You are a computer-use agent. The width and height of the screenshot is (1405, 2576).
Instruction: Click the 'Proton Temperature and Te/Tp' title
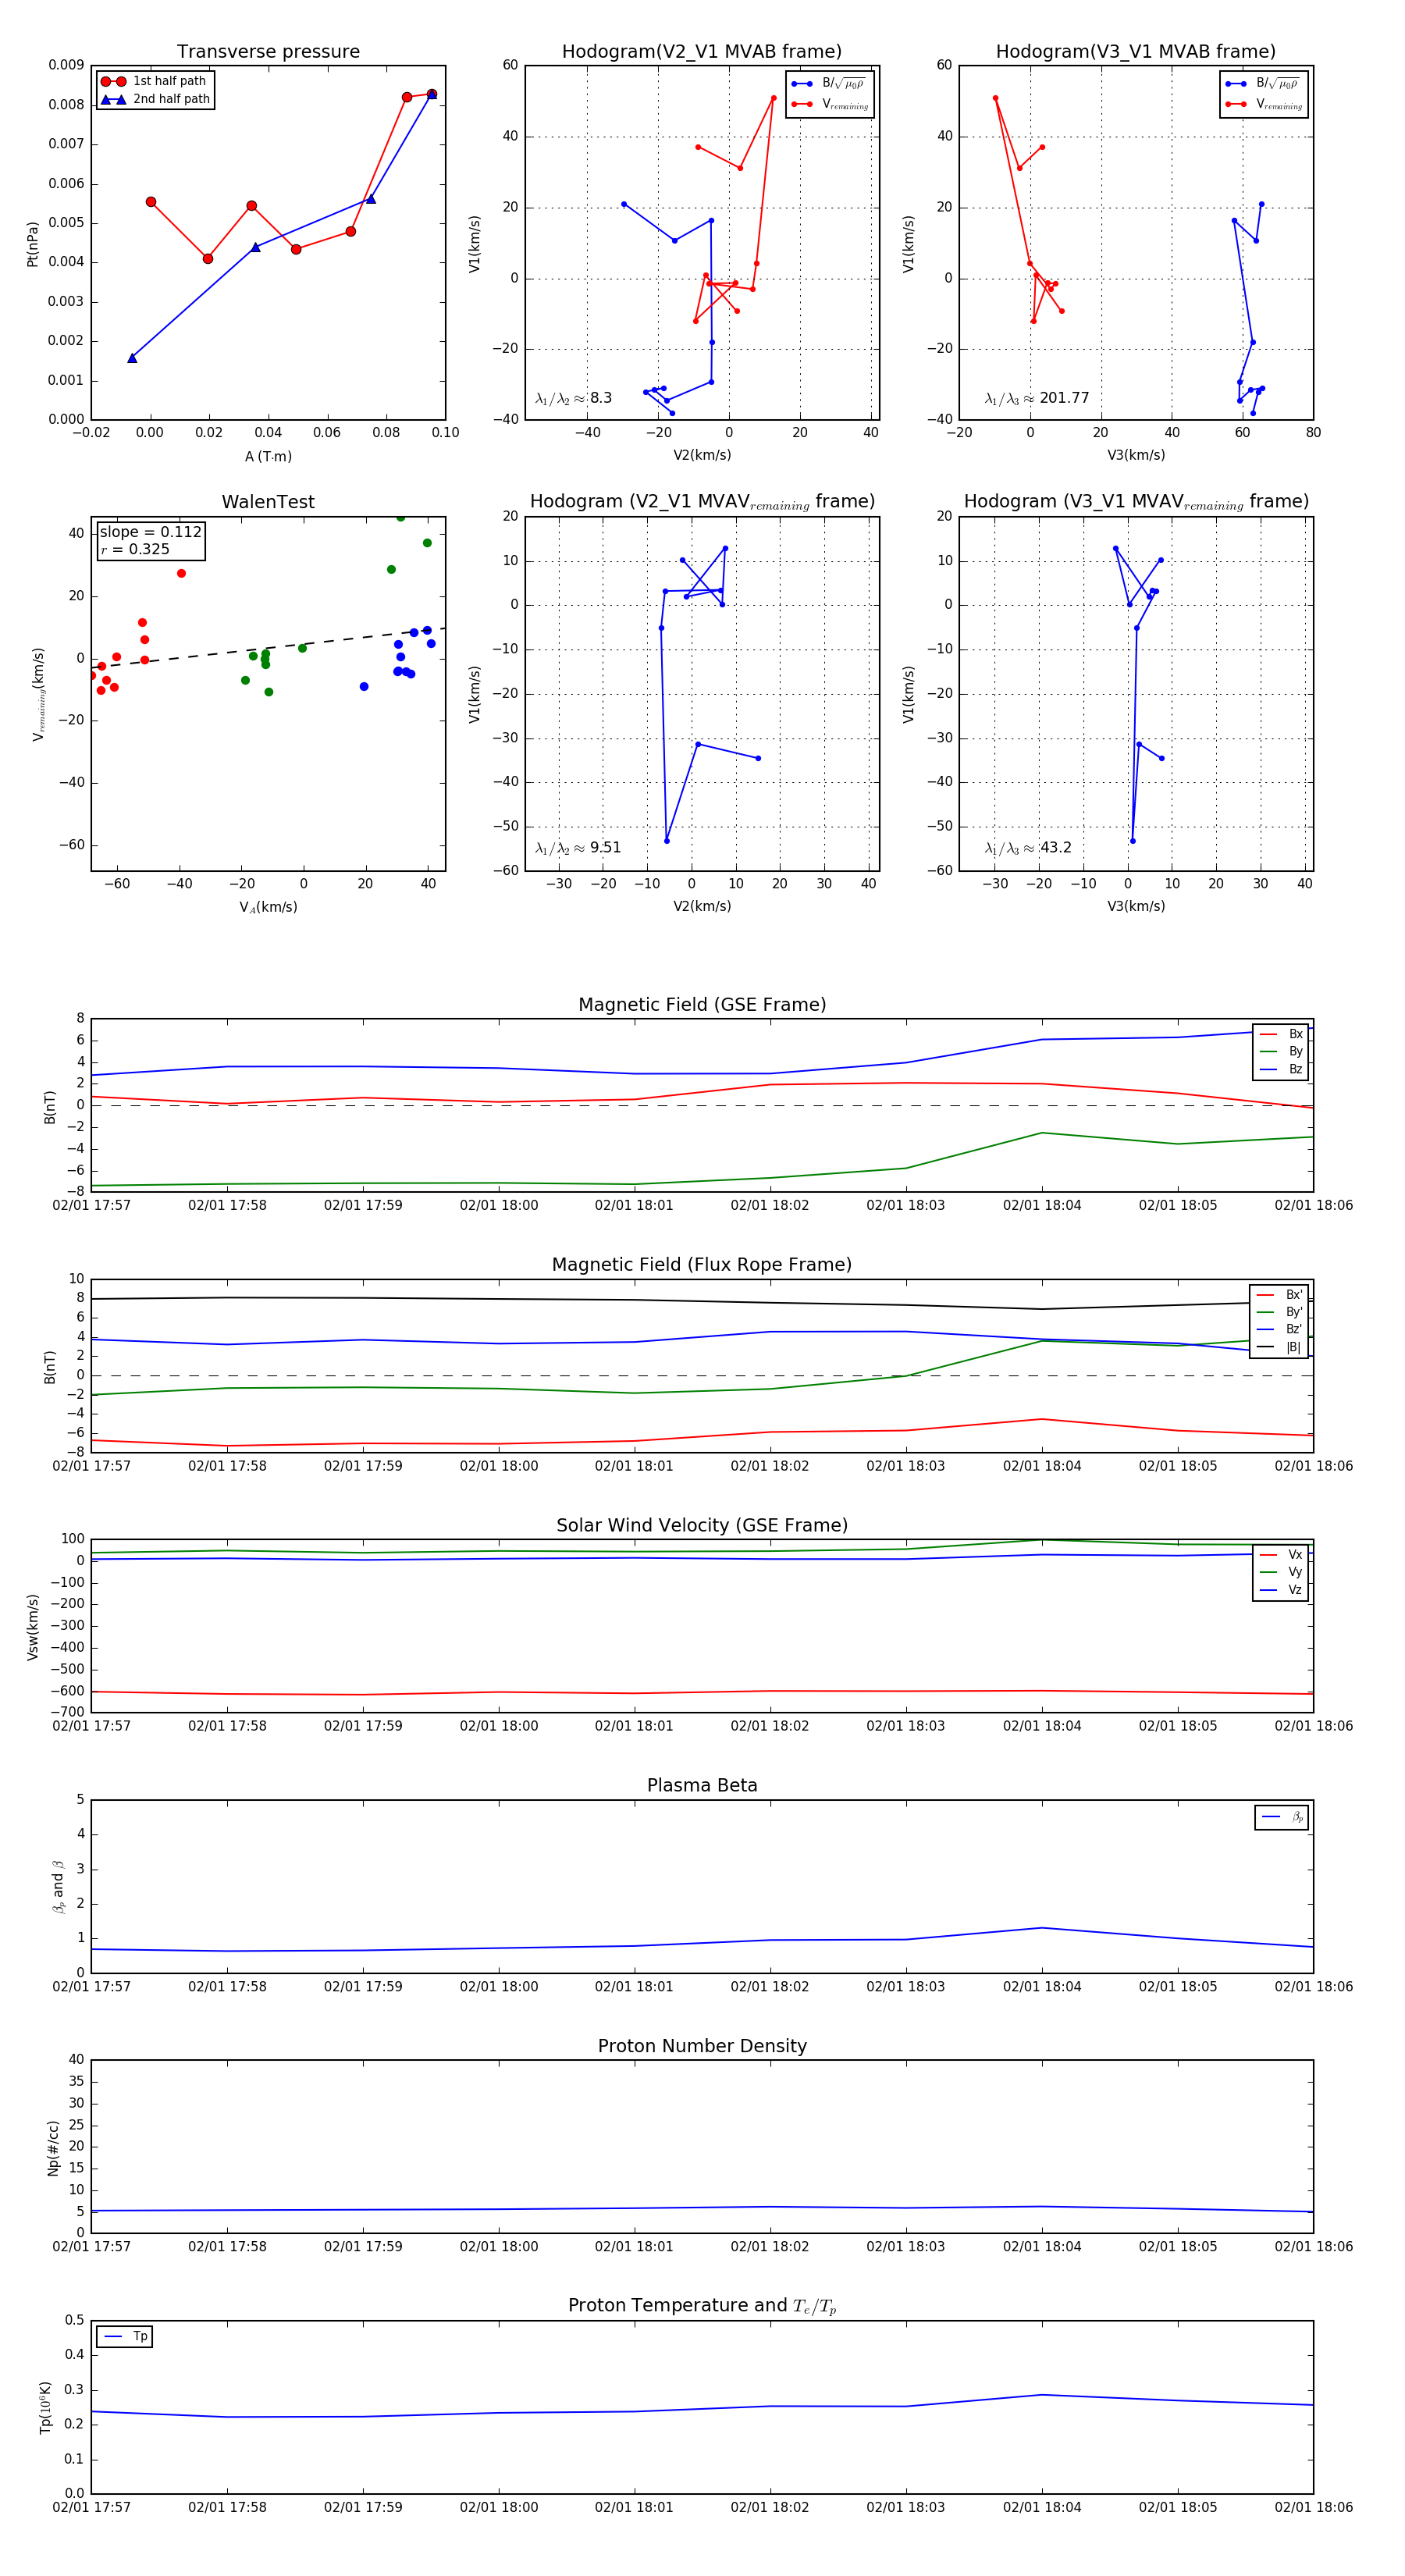702,2306
